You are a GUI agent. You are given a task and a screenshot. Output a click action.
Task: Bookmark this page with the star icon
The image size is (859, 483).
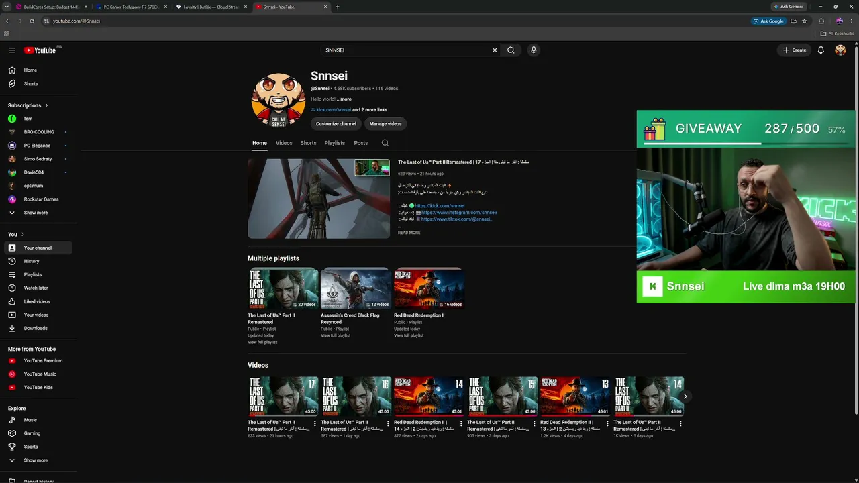click(804, 21)
